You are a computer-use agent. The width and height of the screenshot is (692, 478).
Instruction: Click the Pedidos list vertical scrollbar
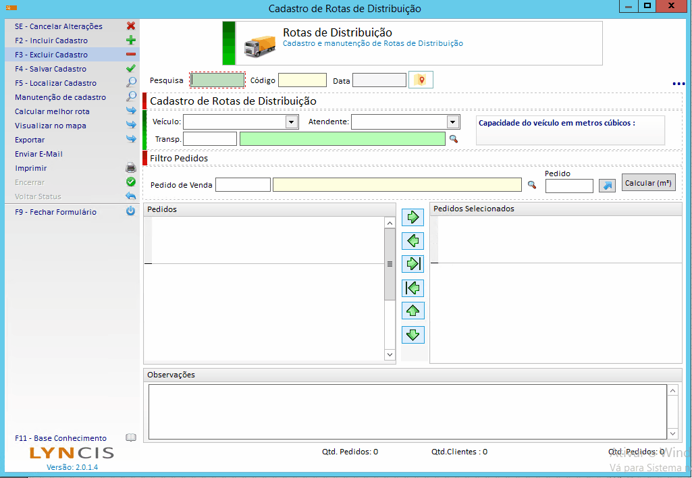(390, 265)
